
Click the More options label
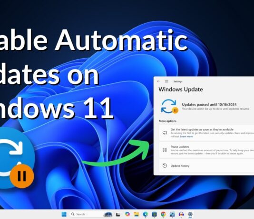[x=167, y=121]
